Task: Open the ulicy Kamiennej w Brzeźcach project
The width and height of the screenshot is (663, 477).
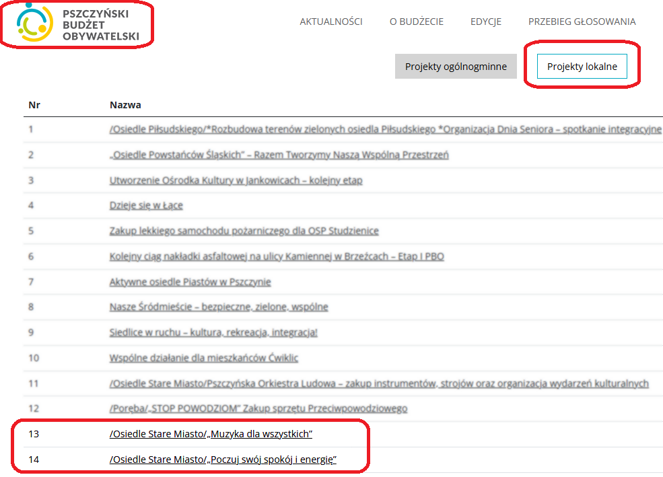Action: tap(276, 256)
